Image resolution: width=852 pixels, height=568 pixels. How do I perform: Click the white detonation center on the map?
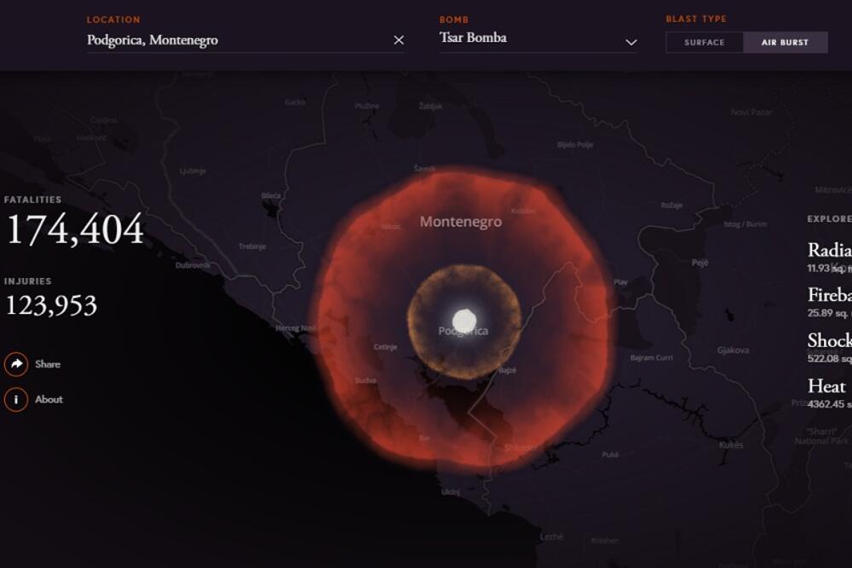point(463,320)
